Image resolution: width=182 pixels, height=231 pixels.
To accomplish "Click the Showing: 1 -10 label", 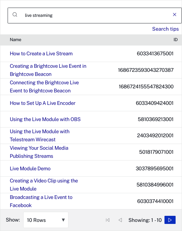I will tap(145, 220).
